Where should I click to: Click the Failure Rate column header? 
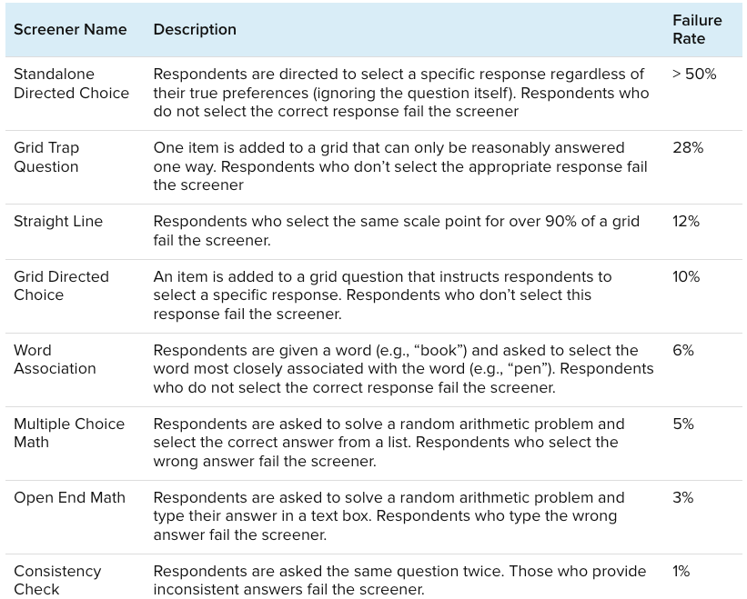(697, 29)
